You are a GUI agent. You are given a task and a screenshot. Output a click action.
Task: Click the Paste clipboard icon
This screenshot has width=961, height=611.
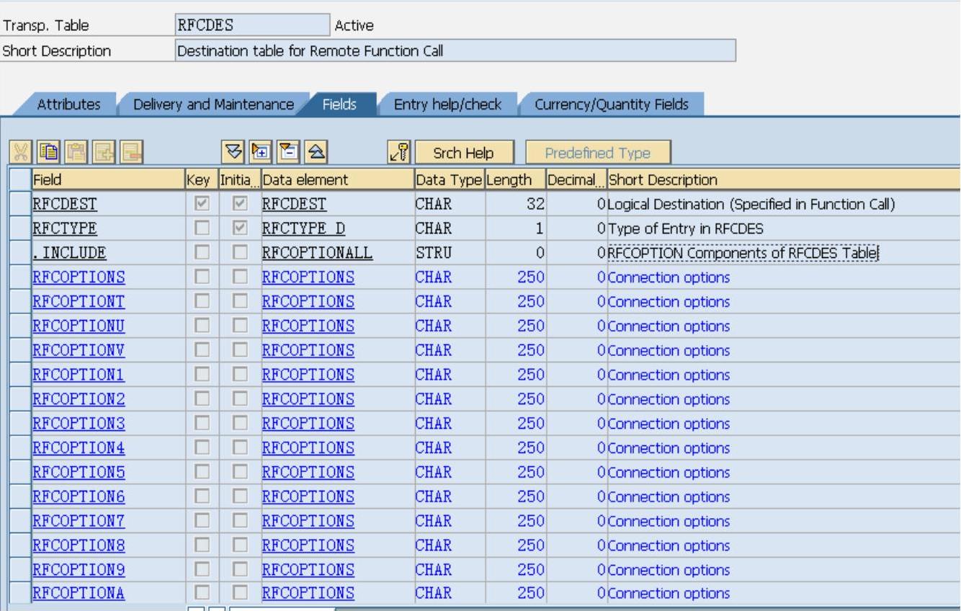coord(76,153)
